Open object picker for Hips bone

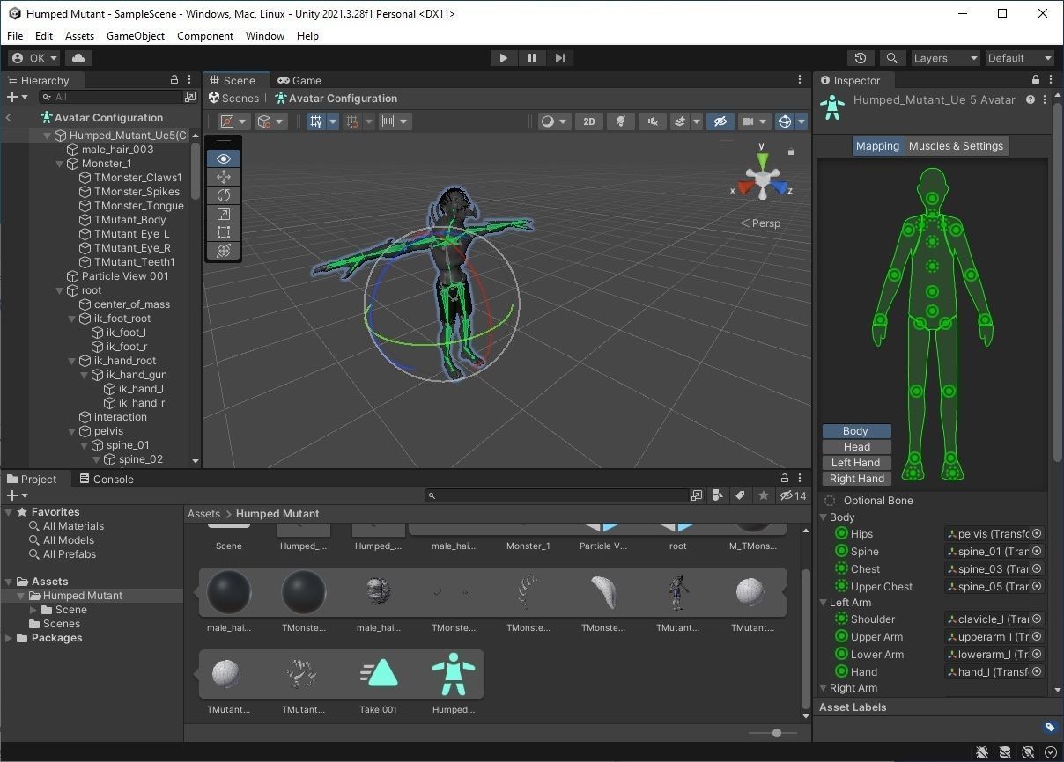tap(1037, 533)
